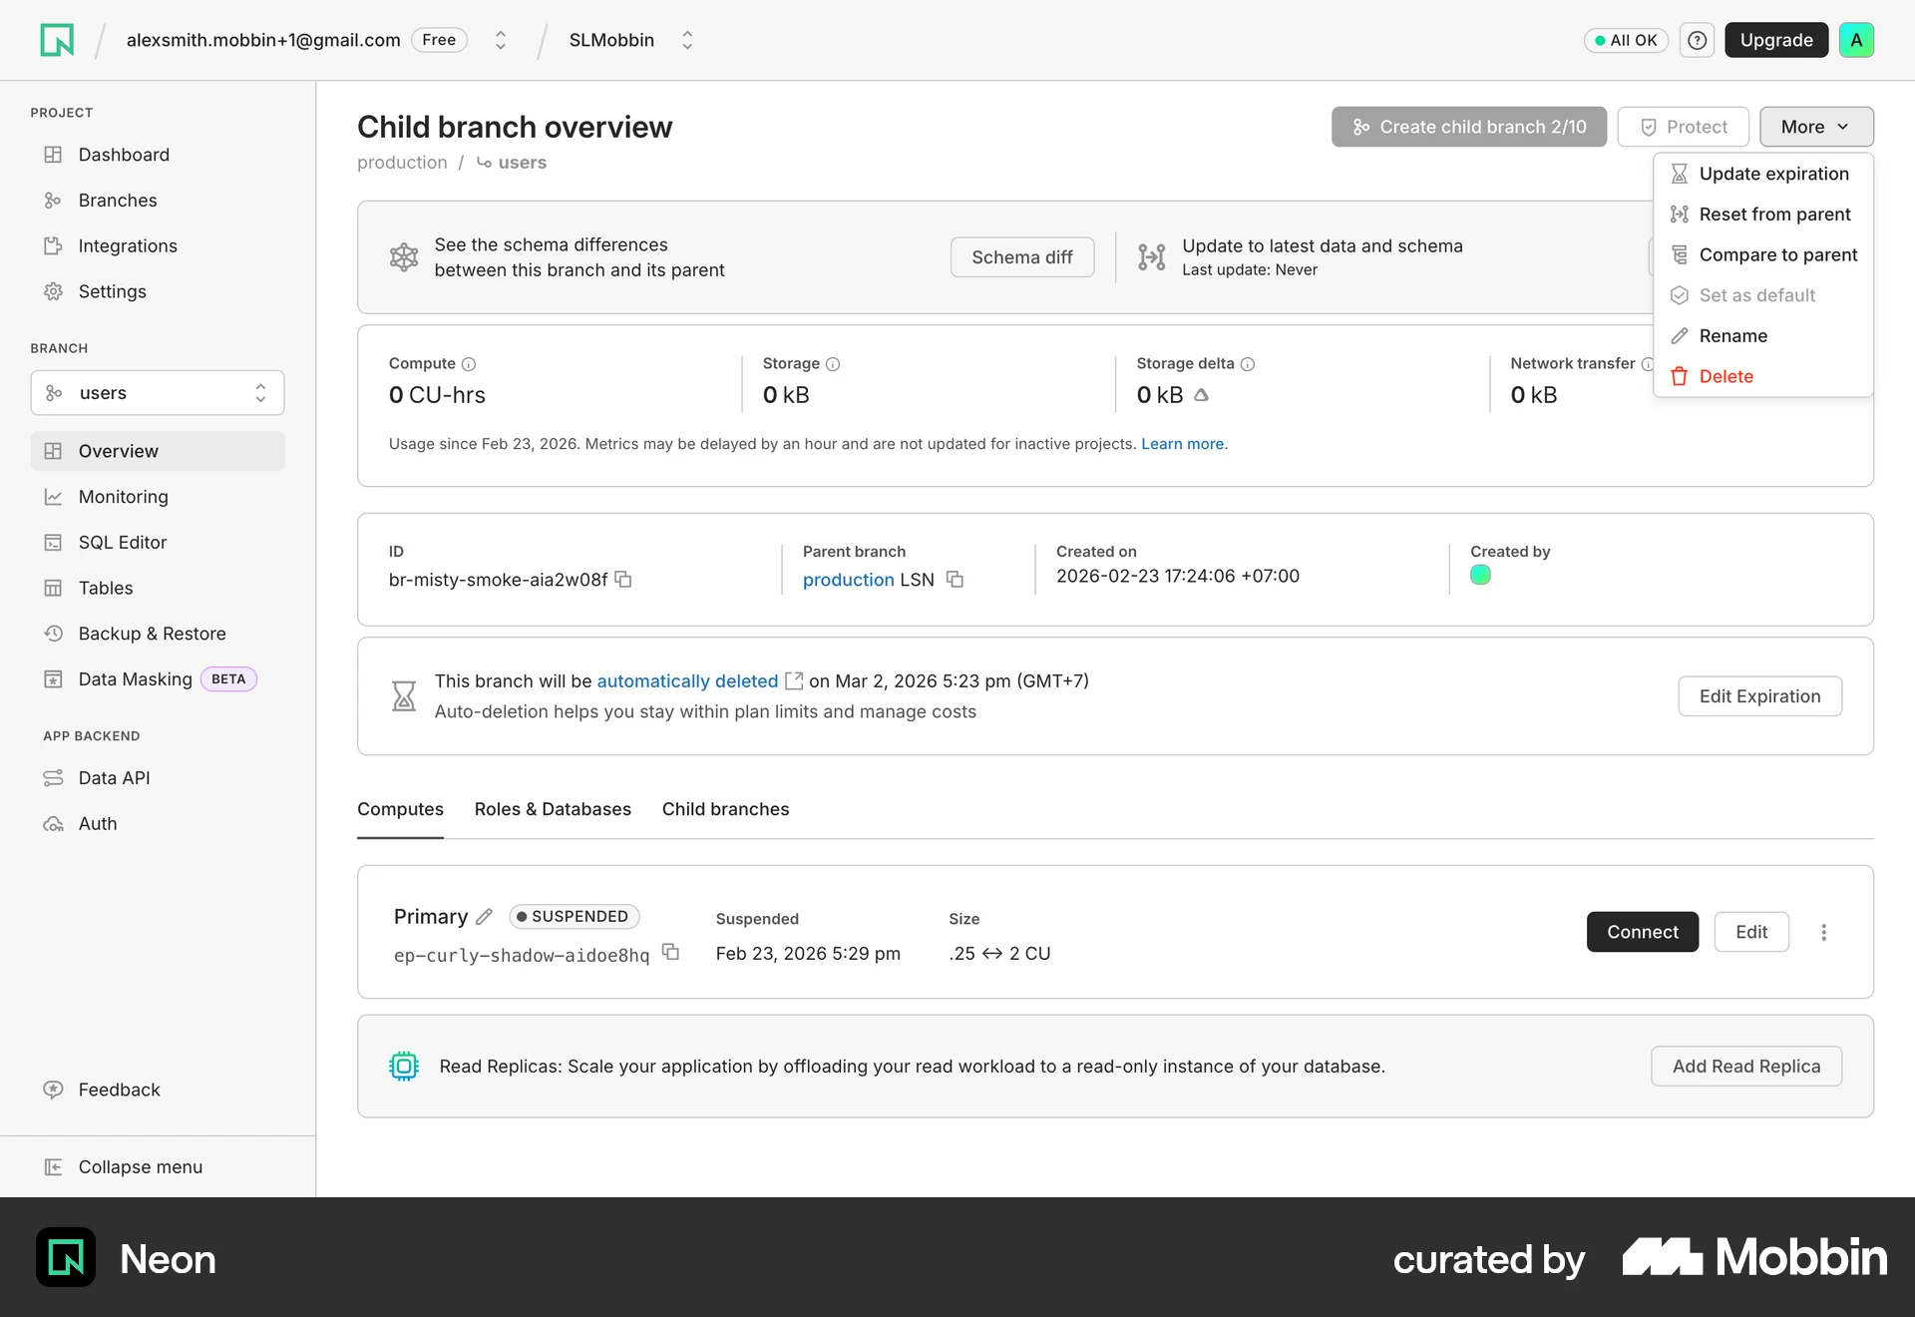The width and height of the screenshot is (1915, 1317).
Task: Click the Tables icon in sidebar
Action: point(54,589)
